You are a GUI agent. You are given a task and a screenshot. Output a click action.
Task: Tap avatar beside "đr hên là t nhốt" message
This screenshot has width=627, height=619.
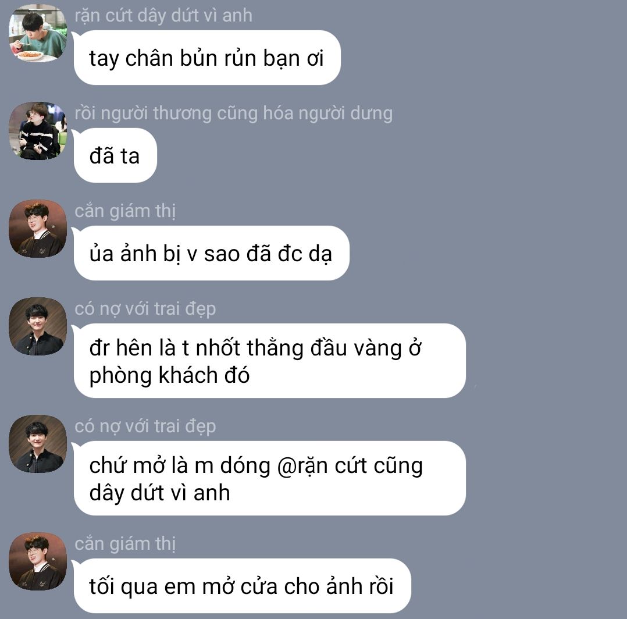(38, 326)
